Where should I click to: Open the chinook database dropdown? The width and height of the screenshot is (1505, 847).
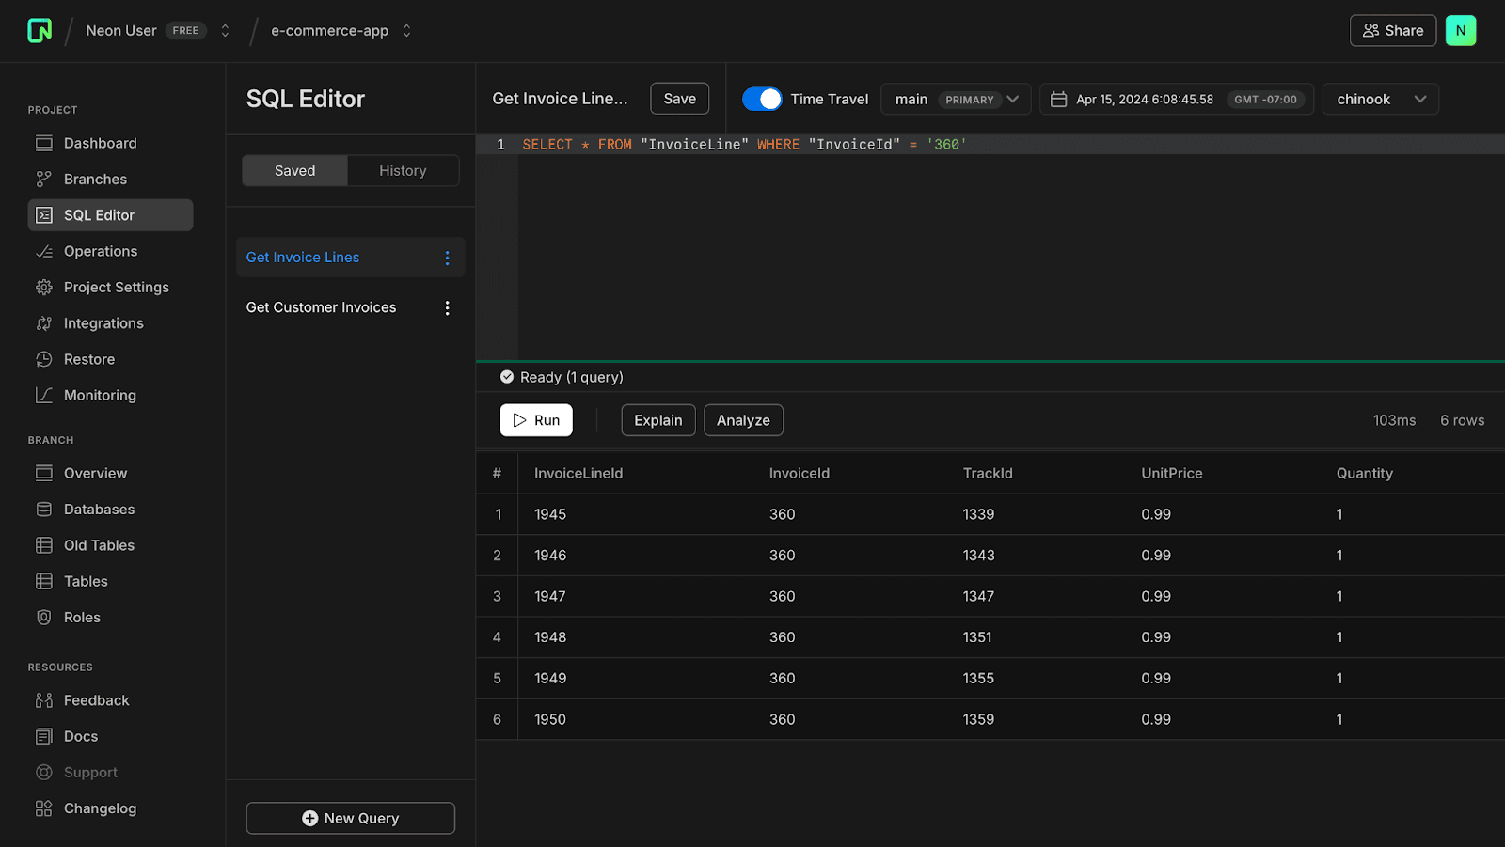(x=1380, y=99)
